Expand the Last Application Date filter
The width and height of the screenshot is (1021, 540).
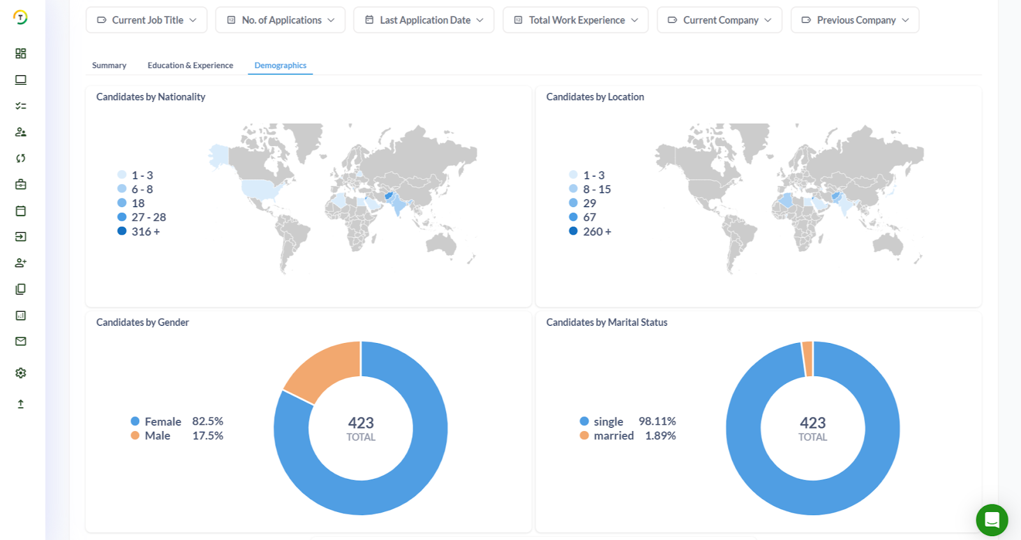424,20
